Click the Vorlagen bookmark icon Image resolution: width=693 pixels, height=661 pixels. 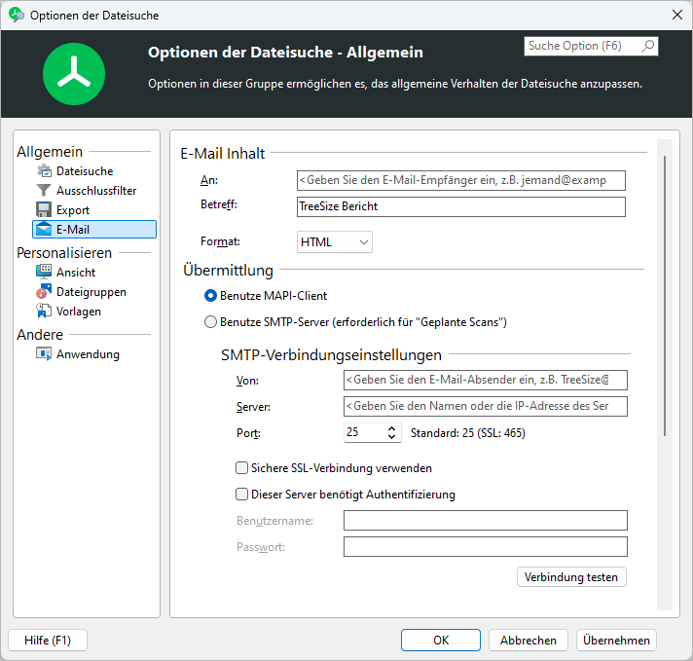coord(44,311)
